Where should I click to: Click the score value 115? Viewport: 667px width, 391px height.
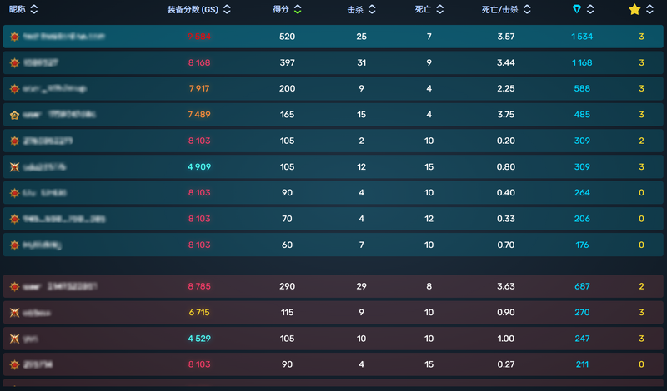click(x=287, y=313)
